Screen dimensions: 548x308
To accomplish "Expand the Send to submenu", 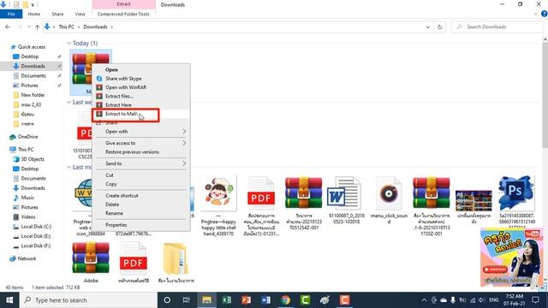I will click(141, 163).
